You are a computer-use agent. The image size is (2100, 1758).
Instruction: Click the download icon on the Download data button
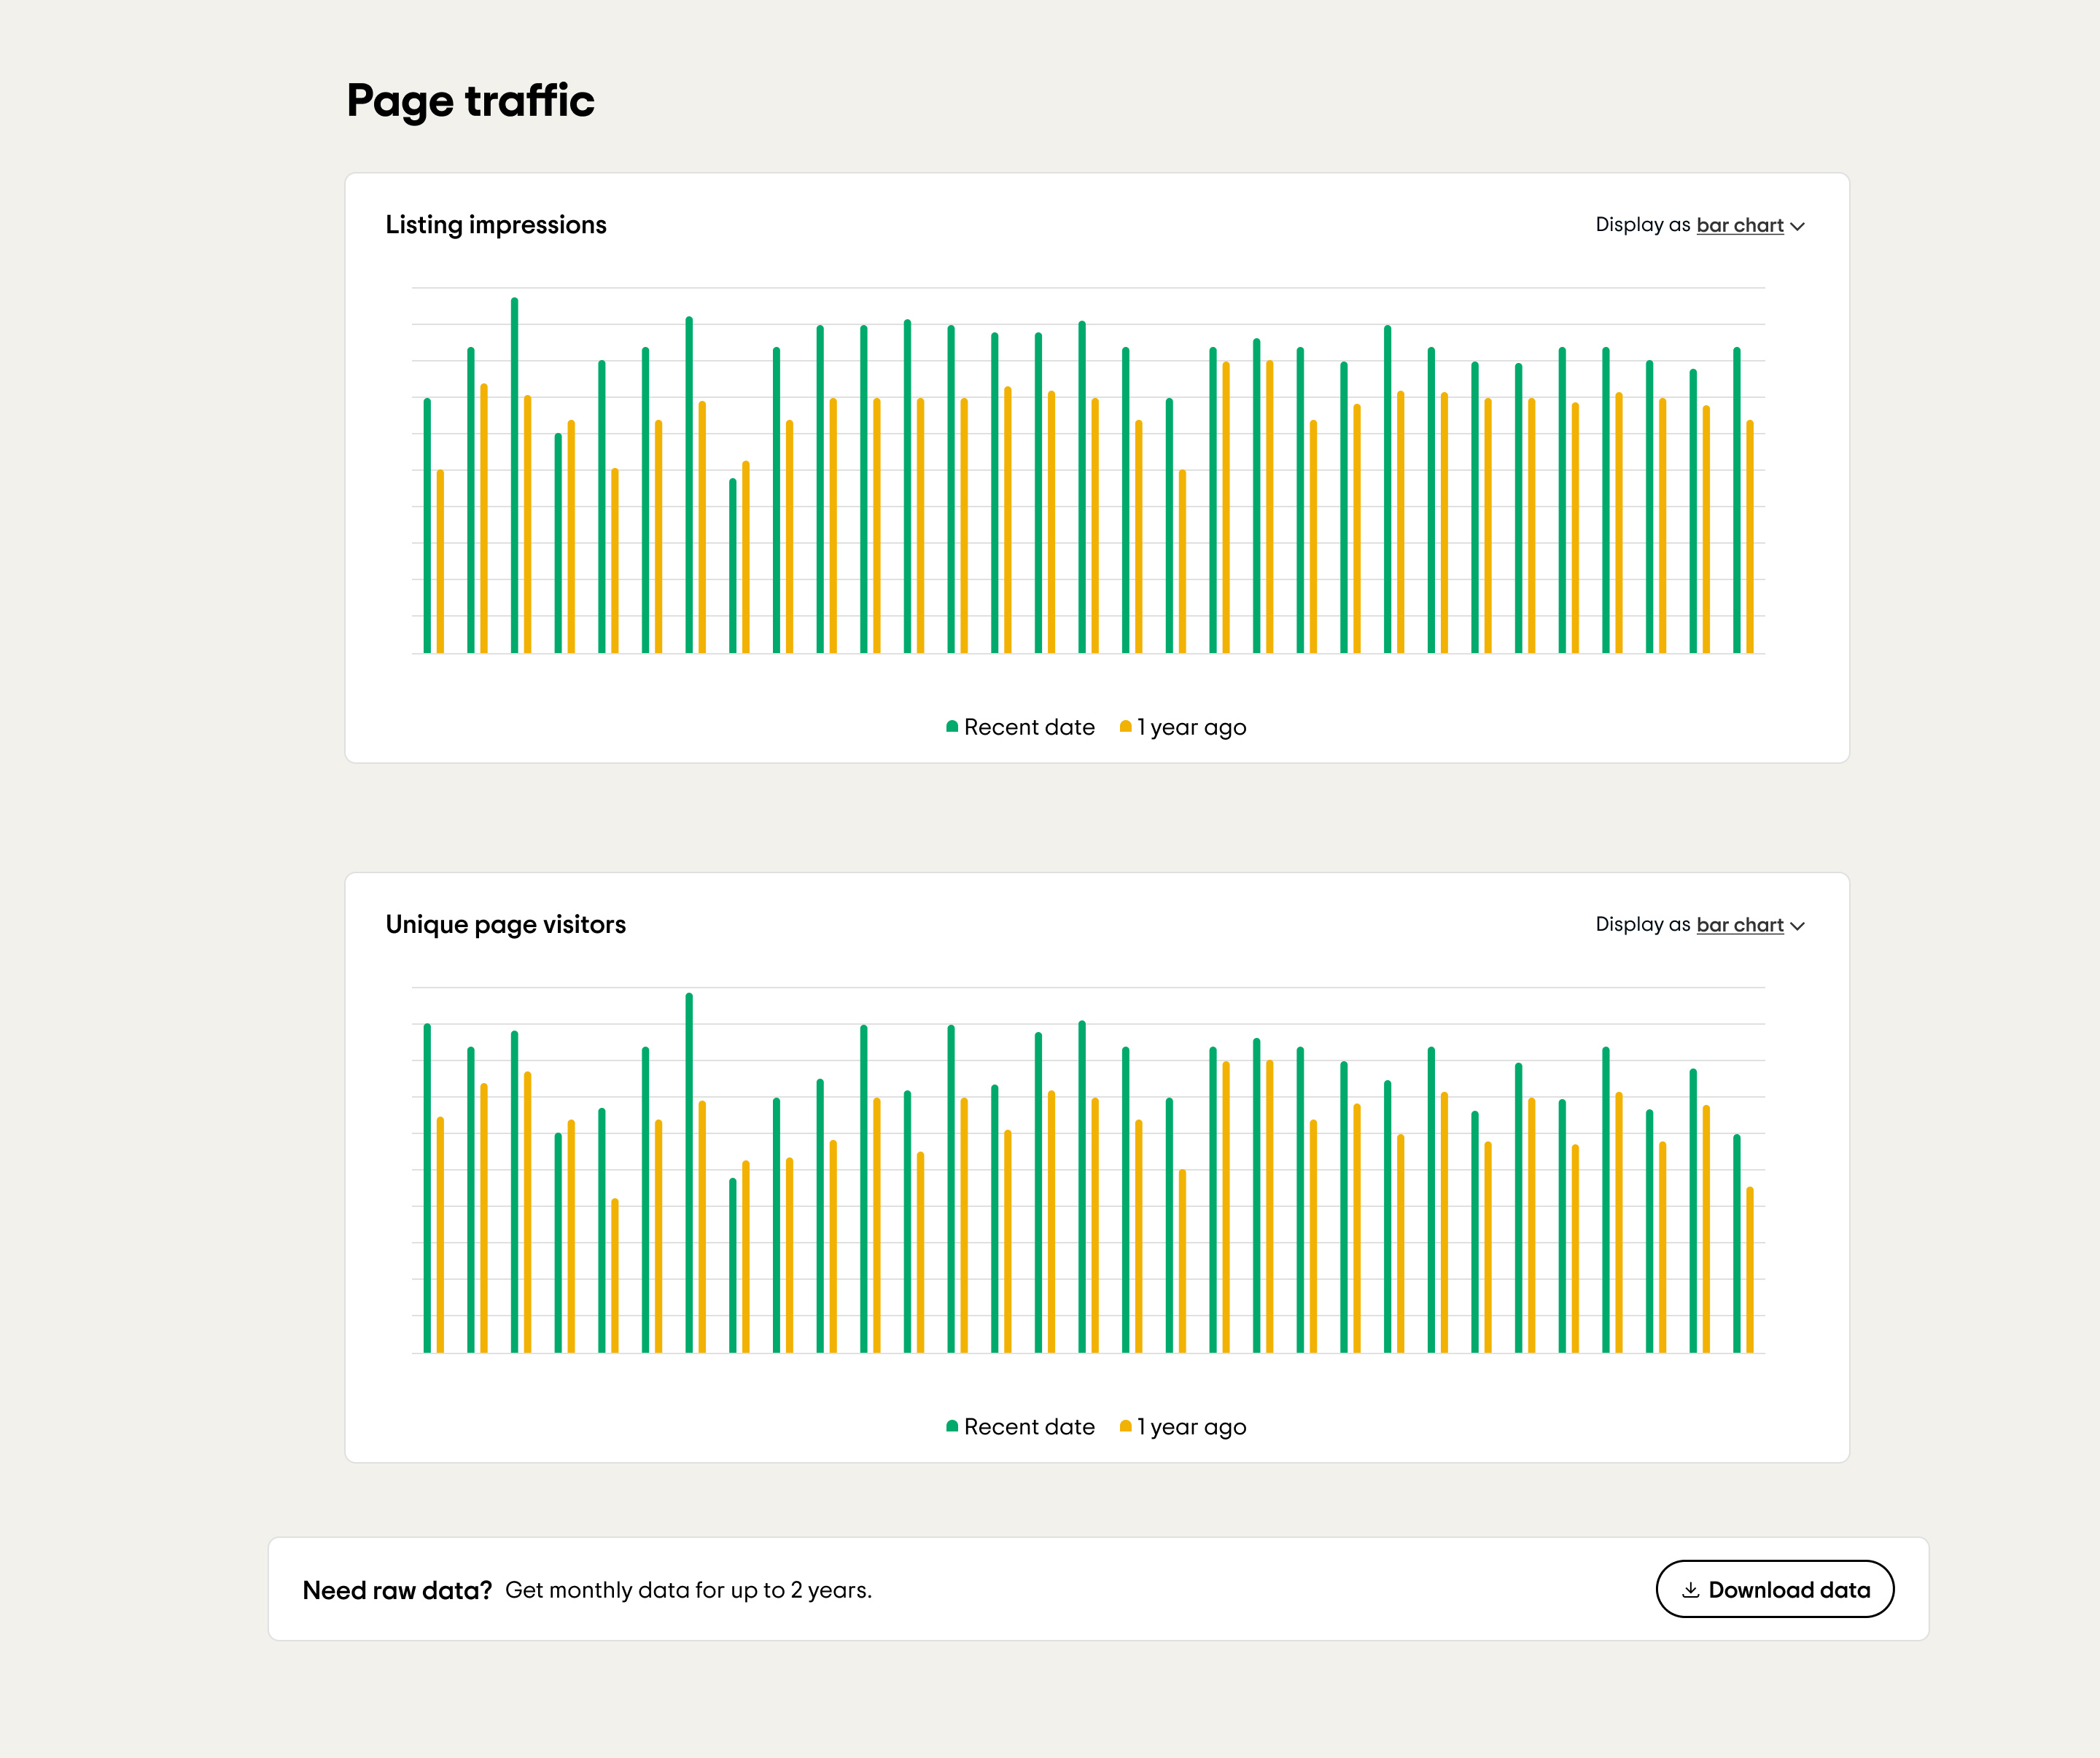point(1692,1589)
